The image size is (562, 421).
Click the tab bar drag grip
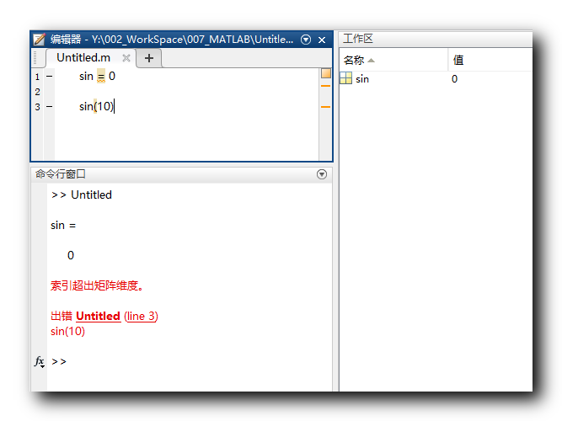tap(35, 58)
